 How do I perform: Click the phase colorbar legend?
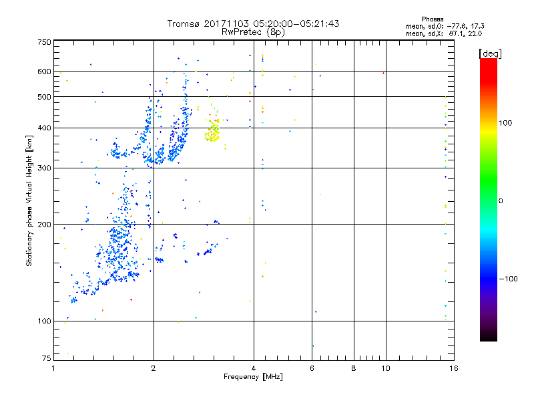(489, 199)
